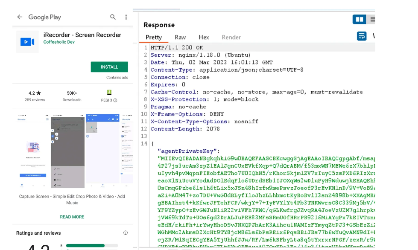The width and height of the screenshot is (418, 250).
Task: Click the "agentPrivateKey" JSON key
Action: point(187,151)
